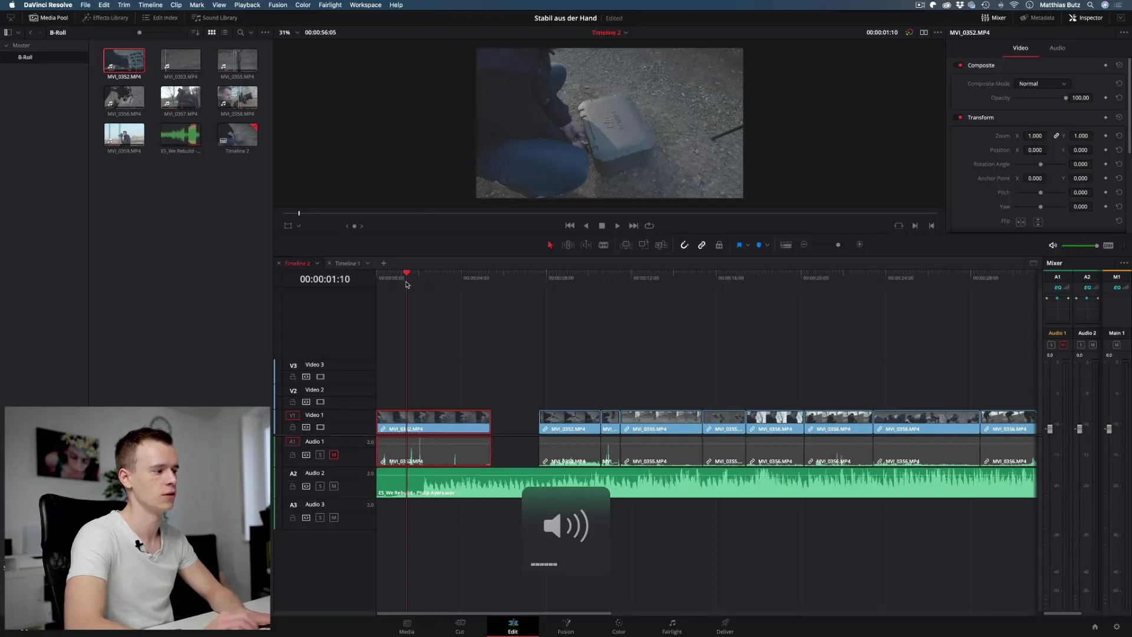Viewport: 1132px width, 637px height.
Task: Toggle Video 3 track enable box
Action: click(x=320, y=377)
